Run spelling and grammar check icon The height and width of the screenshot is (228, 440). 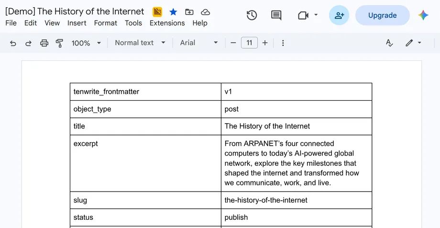tap(389, 43)
